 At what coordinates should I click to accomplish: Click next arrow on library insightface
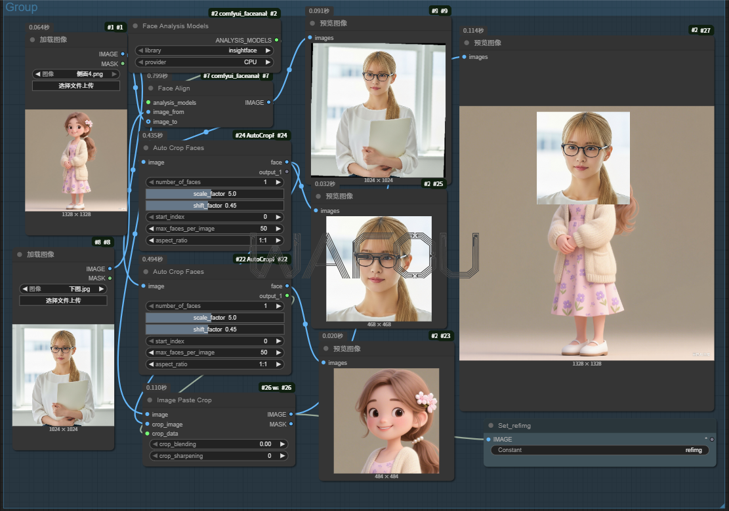point(268,50)
